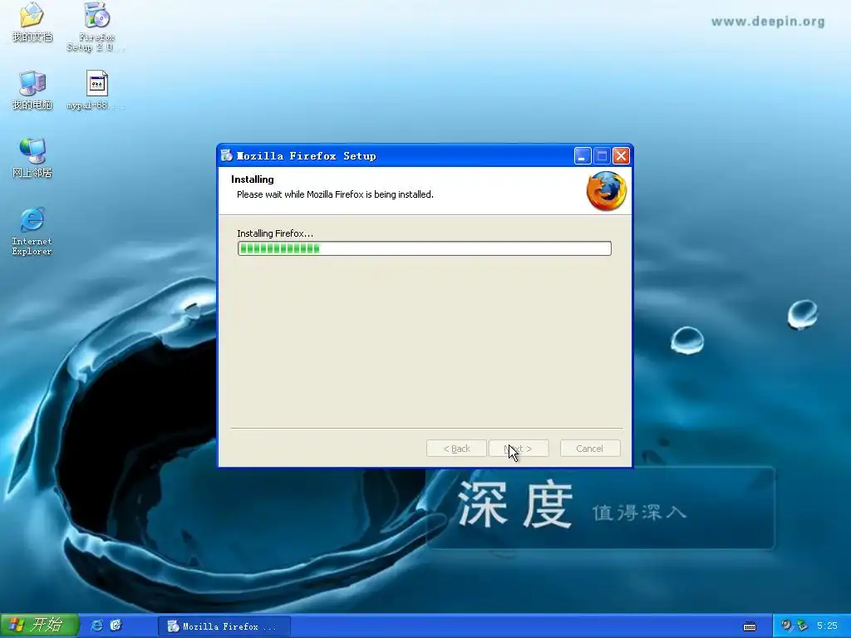Click the 开始 Start button
Viewport: 851px width, 638px height.
(40, 626)
